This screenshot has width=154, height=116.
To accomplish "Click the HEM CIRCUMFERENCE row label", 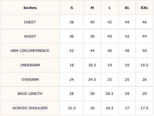I will (x=30, y=51).
